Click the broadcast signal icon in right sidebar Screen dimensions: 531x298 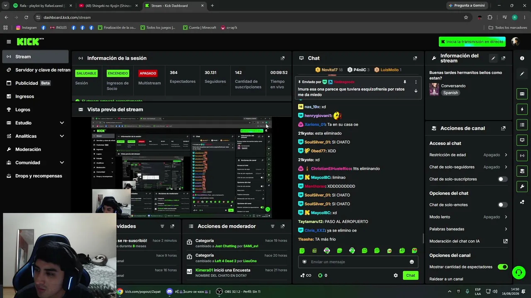tap(522, 156)
